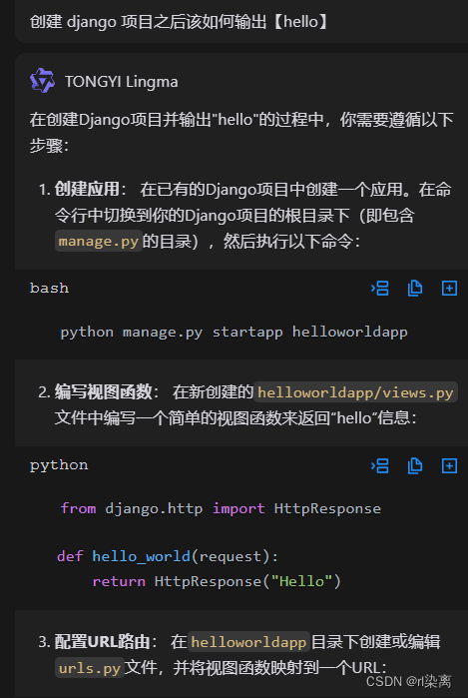Click the inline code manage.py
The image size is (468, 698).
coord(99,241)
